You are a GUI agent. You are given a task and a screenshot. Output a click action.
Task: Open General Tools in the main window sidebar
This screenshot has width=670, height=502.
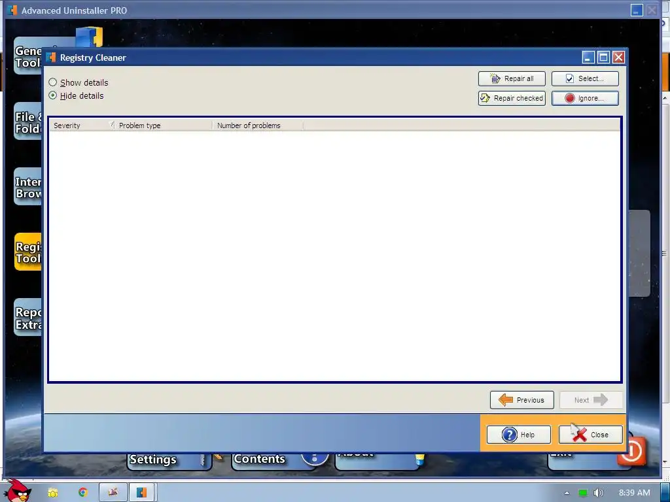coord(28,56)
